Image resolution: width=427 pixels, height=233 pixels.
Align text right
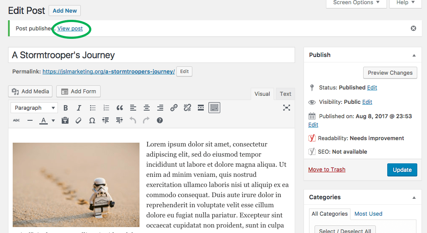160,108
